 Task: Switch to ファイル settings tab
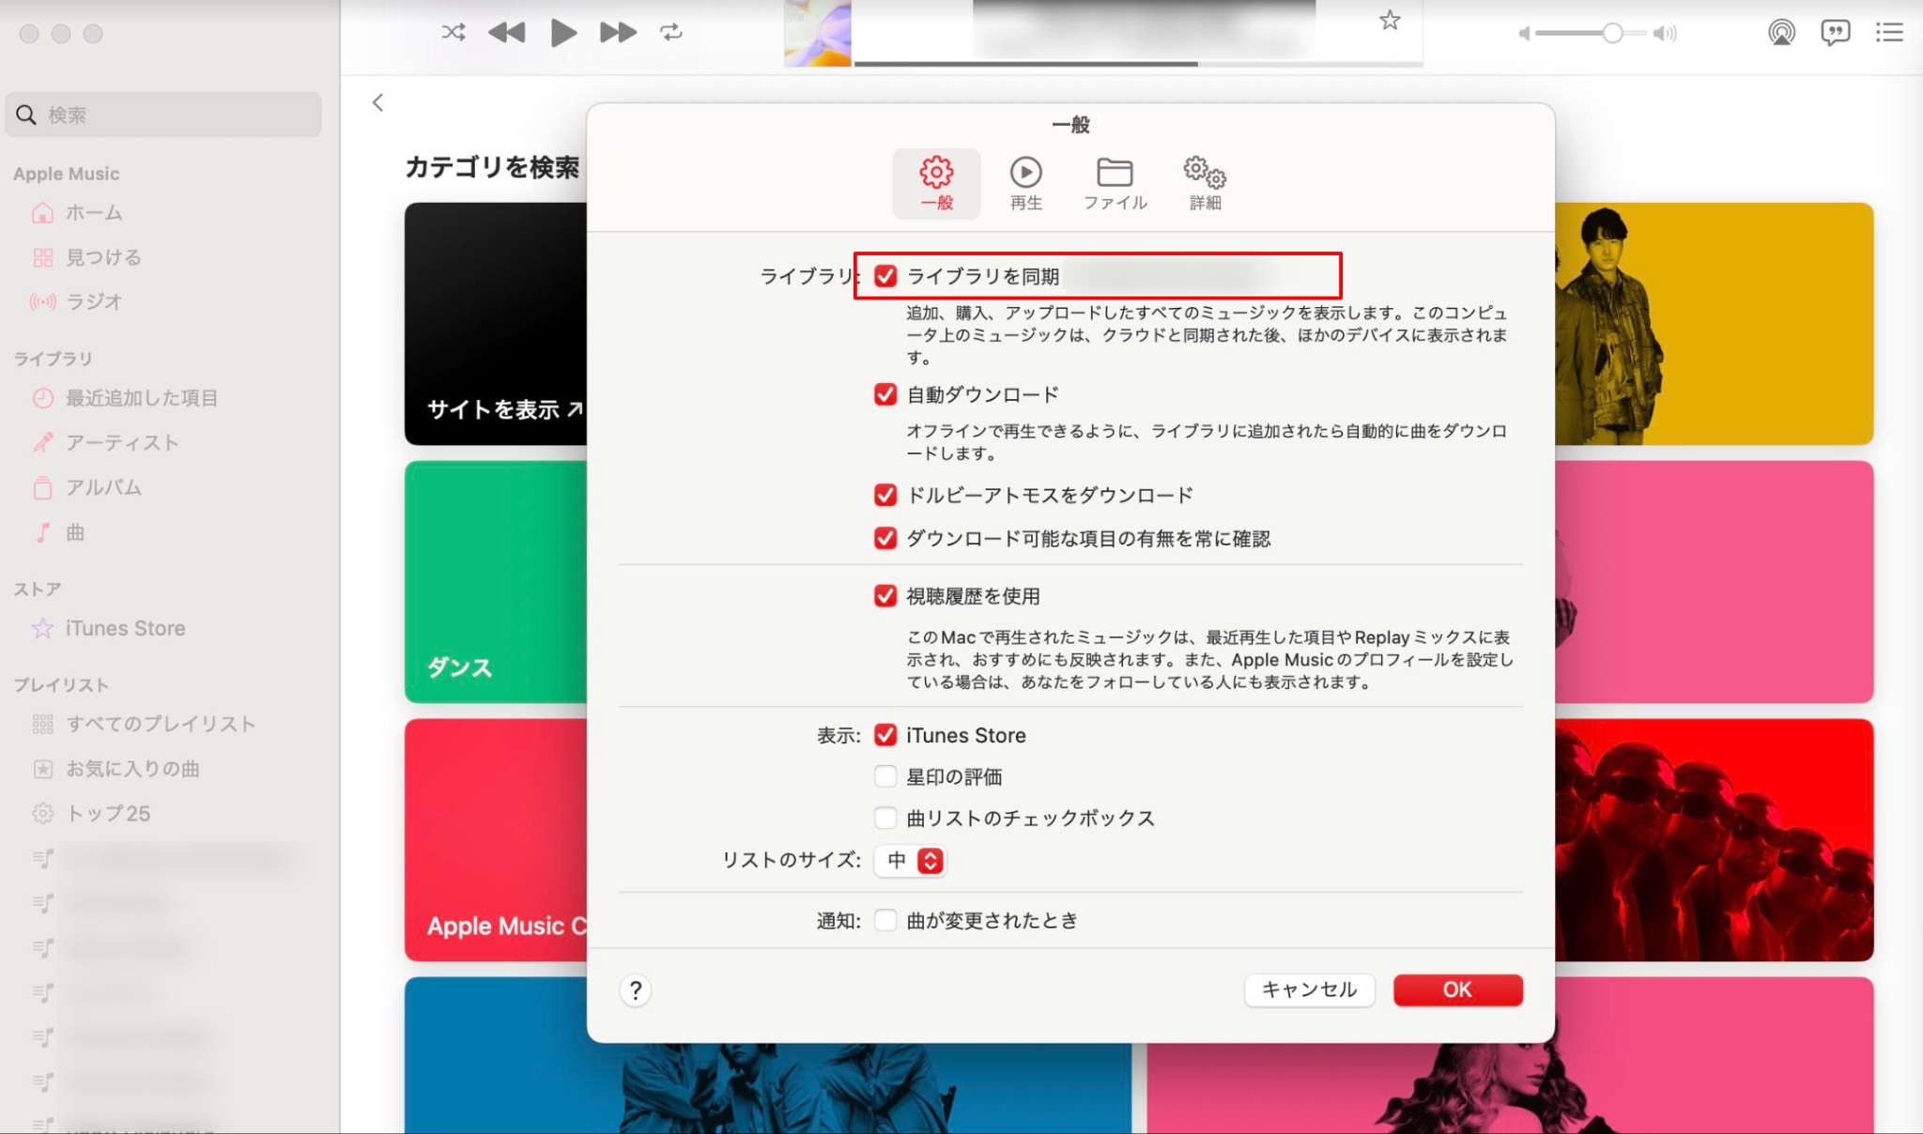click(1115, 184)
